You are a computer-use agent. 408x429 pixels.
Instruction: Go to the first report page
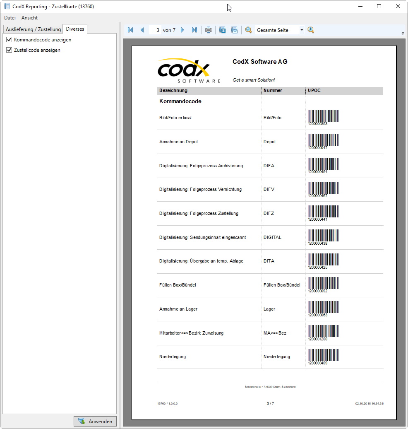pos(130,30)
